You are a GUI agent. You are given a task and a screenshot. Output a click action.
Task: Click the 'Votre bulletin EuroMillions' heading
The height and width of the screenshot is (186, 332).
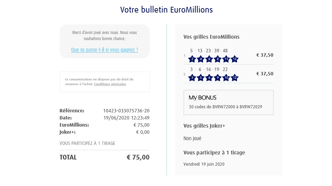point(166,10)
